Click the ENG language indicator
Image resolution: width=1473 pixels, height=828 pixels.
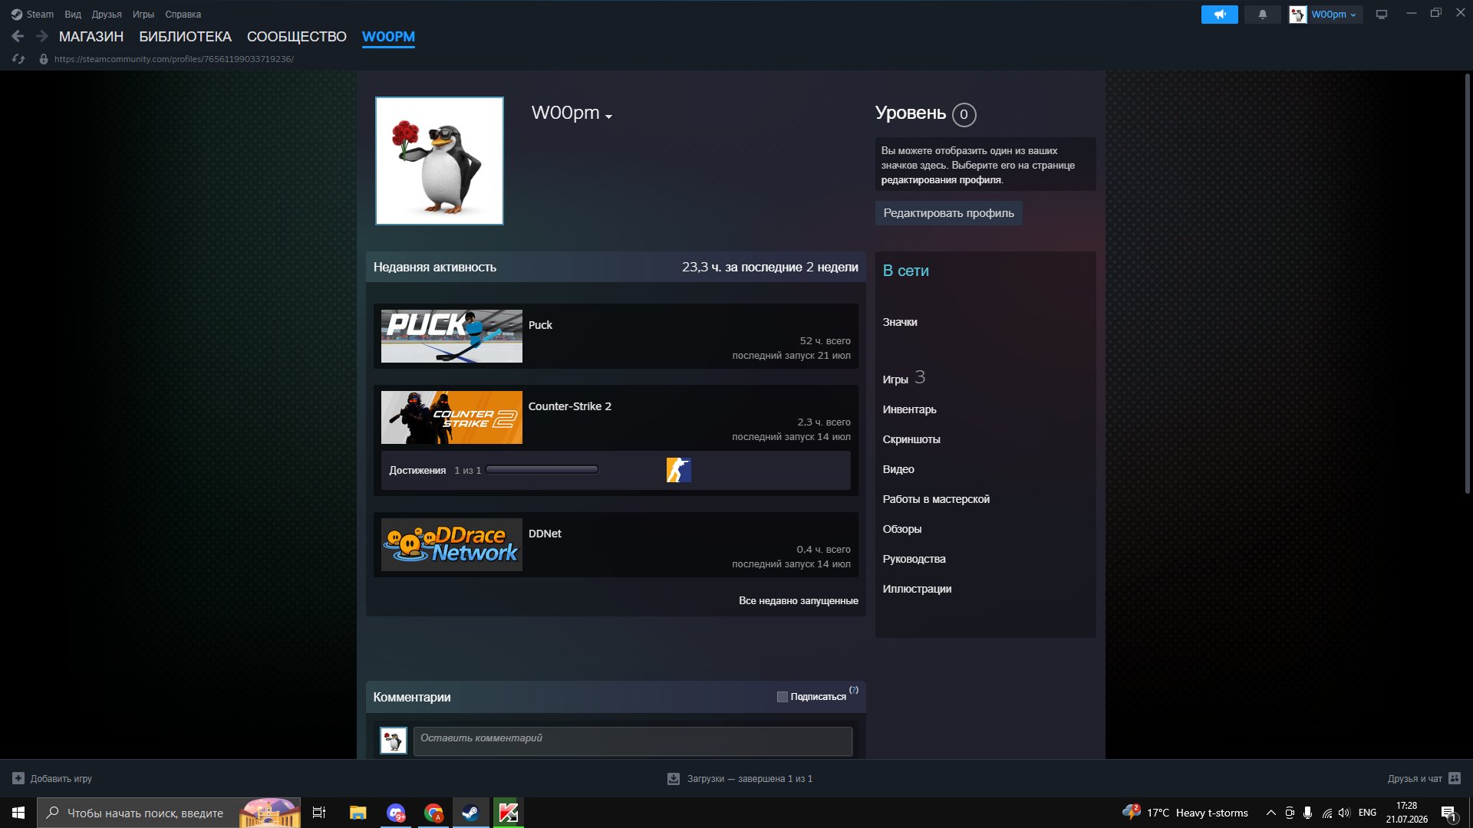[x=1367, y=813]
